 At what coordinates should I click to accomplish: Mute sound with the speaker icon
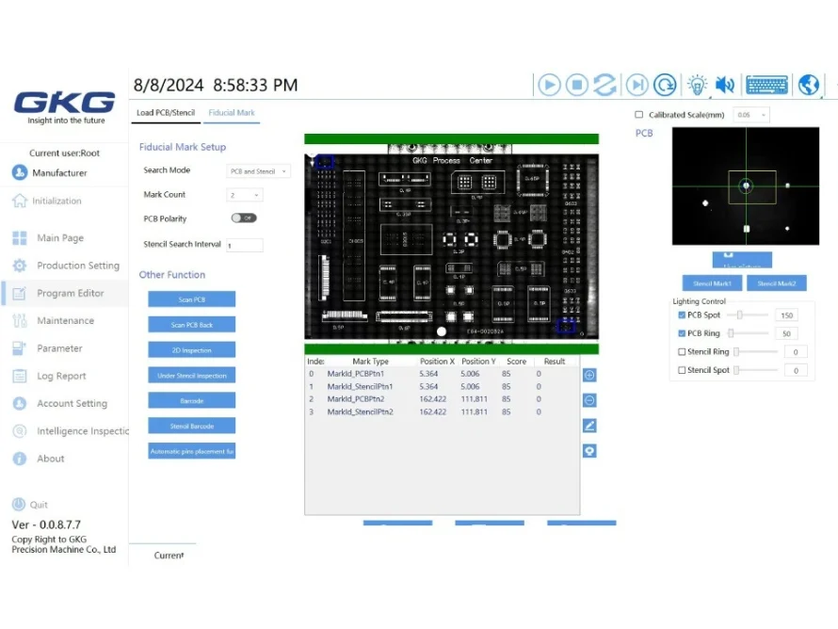point(724,85)
